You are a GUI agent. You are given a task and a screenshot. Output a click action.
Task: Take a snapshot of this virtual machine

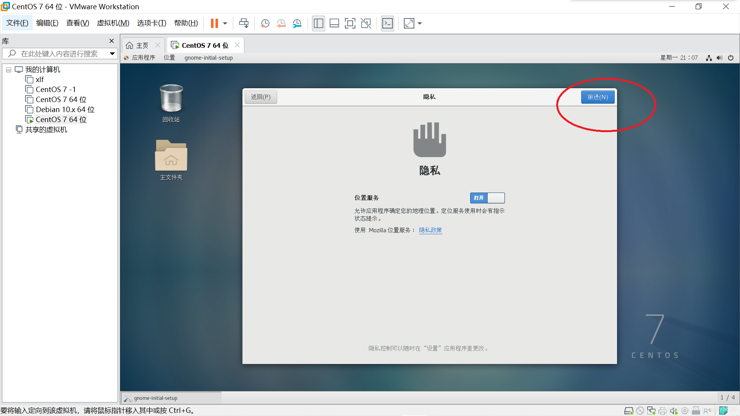265,23
